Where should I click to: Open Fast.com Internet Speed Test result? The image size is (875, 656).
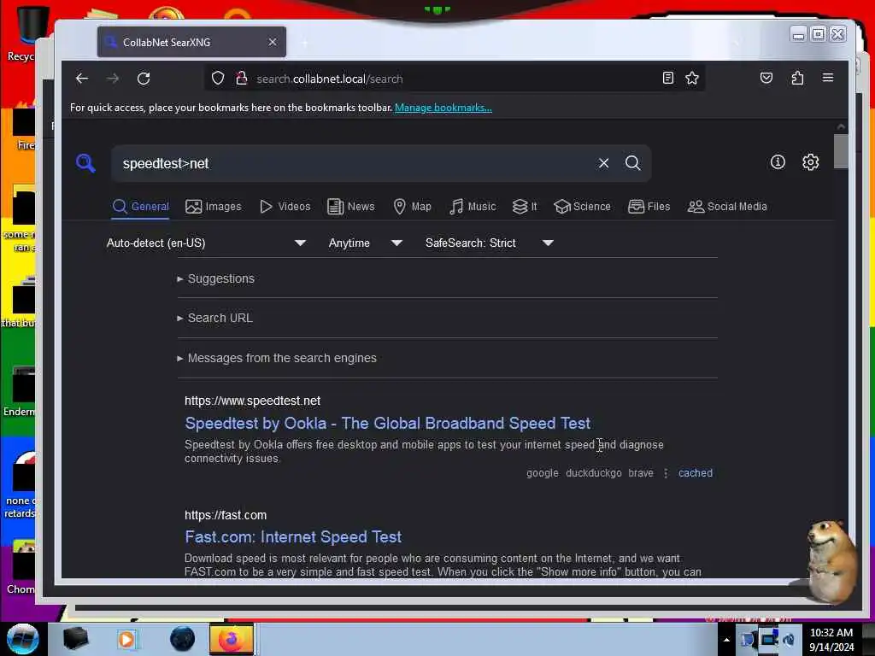(x=293, y=537)
